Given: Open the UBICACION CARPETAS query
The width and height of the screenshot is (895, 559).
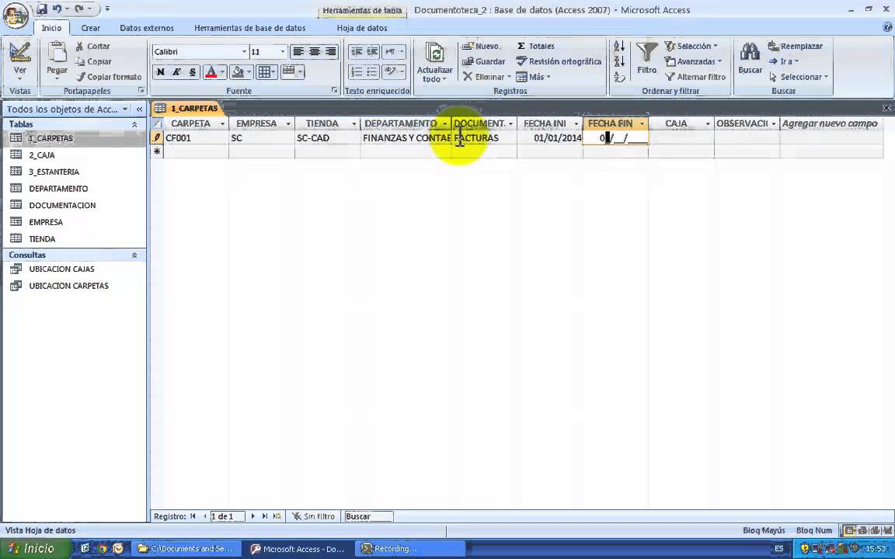Looking at the screenshot, I should 68,286.
